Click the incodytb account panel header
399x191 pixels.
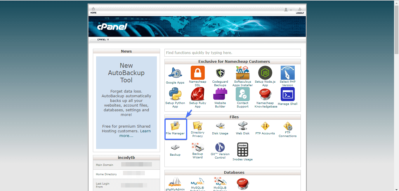[126, 158]
